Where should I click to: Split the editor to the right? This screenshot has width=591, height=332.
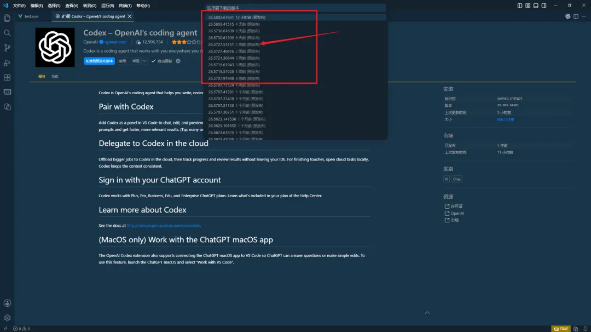576,16
